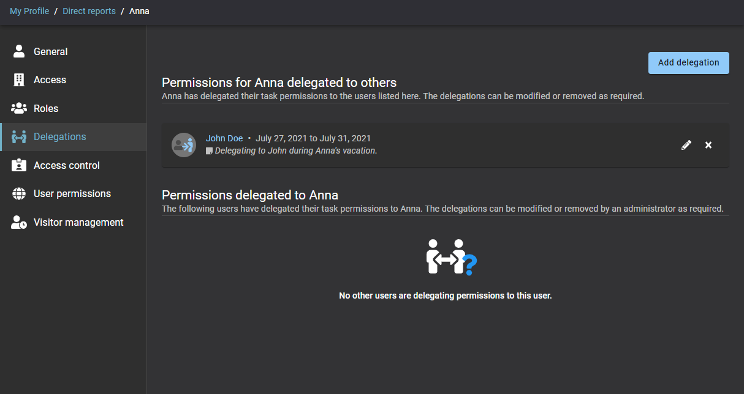Click the date range July 27, 2021 to July 31, 2021
Image resolution: width=744 pixels, height=394 pixels.
(313, 138)
